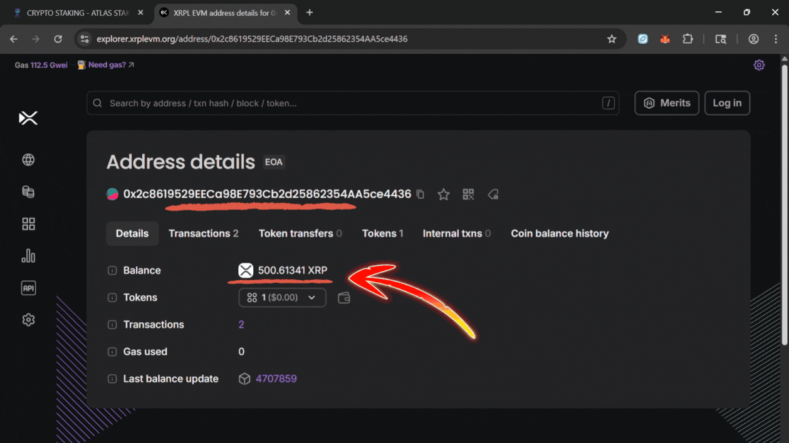Expand the Tokens value dropdown
Viewport: 789px width, 443px height.
coord(311,297)
